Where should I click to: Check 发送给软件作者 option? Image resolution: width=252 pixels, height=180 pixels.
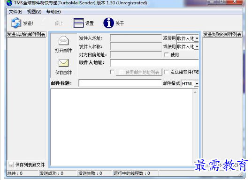[x=167, y=72]
